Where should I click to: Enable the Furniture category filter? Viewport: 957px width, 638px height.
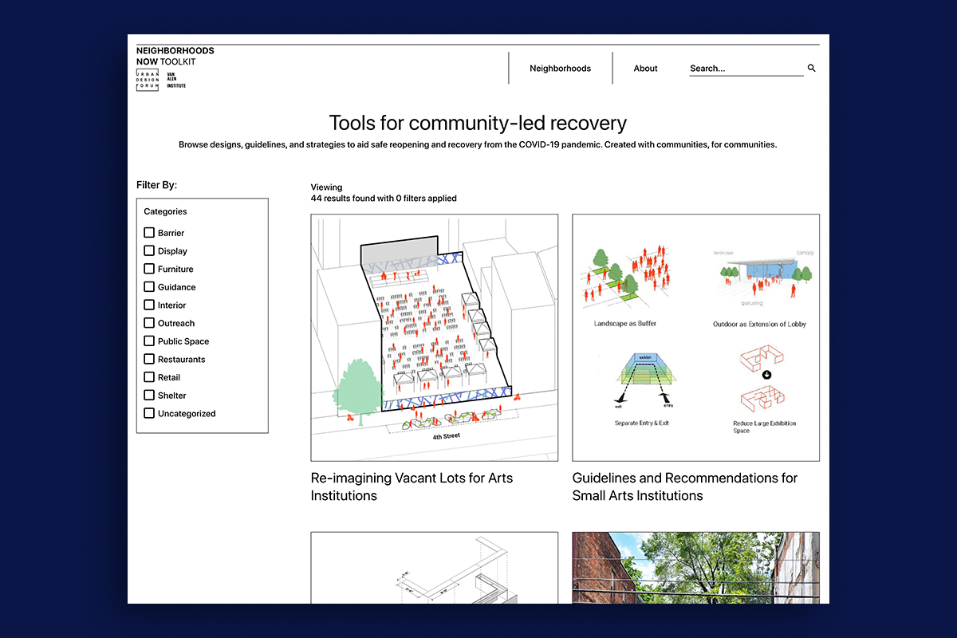pyautogui.click(x=148, y=269)
